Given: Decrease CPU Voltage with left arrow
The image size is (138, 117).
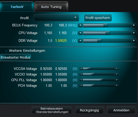Looking at the screenshot, I should pos(80,33).
